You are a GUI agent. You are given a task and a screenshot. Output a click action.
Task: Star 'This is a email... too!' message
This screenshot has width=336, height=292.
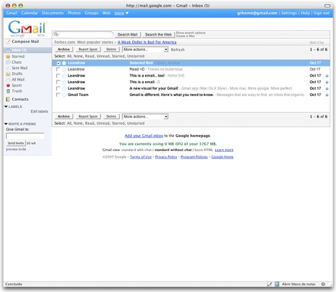point(64,76)
